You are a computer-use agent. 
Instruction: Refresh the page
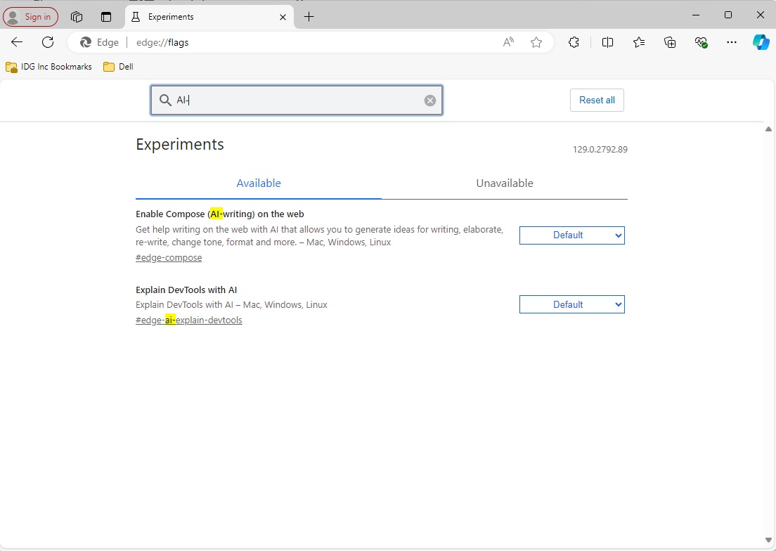tap(48, 42)
